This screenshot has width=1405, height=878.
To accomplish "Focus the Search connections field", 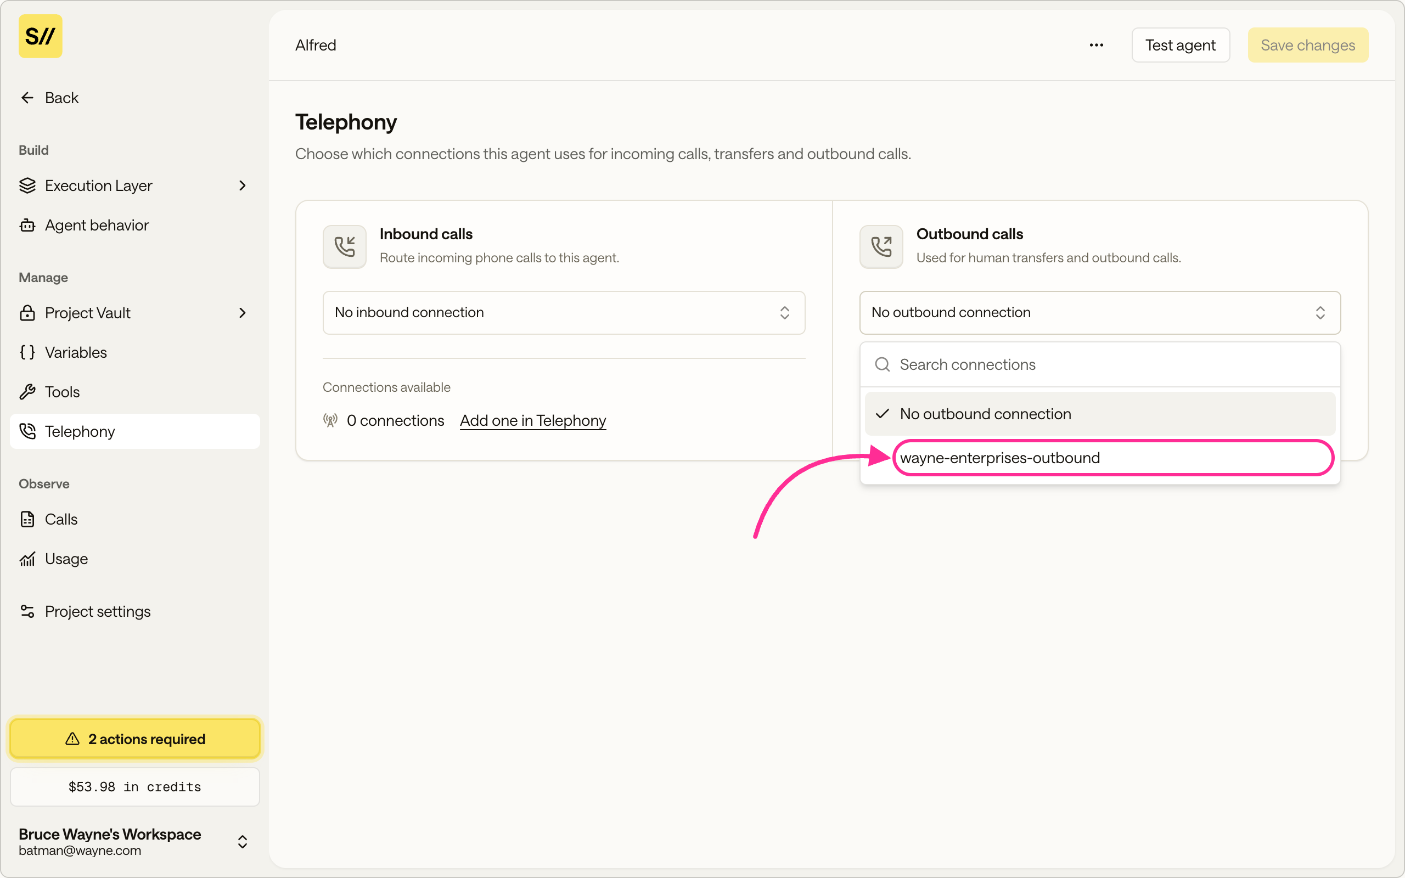I will pyautogui.click(x=1100, y=365).
